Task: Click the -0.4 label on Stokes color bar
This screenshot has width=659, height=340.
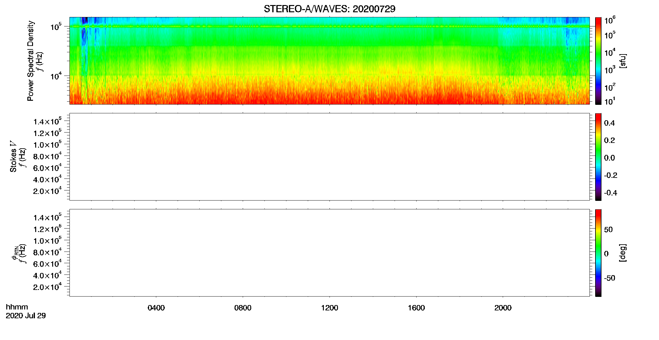Action: click(x=610, y=193)
